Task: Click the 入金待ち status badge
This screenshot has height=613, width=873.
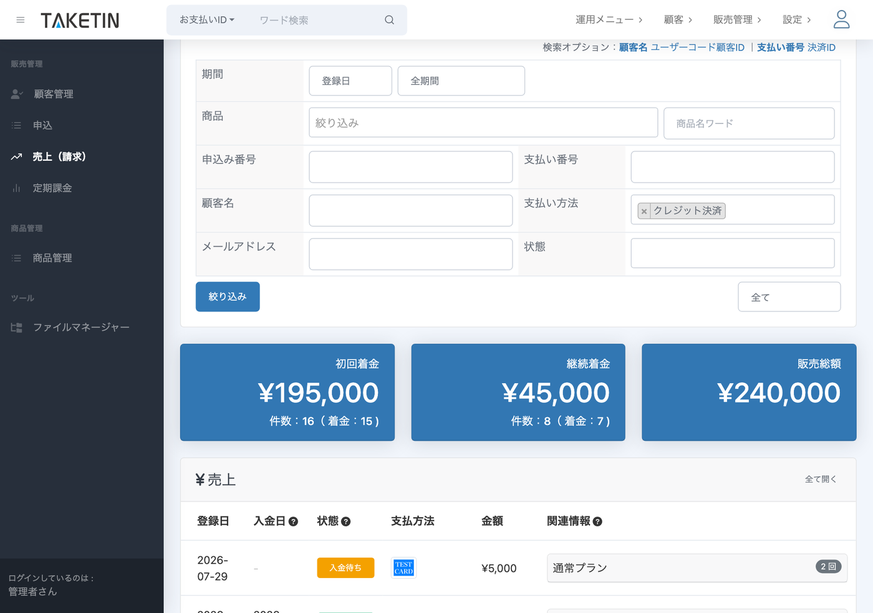Action: point(345,568)
